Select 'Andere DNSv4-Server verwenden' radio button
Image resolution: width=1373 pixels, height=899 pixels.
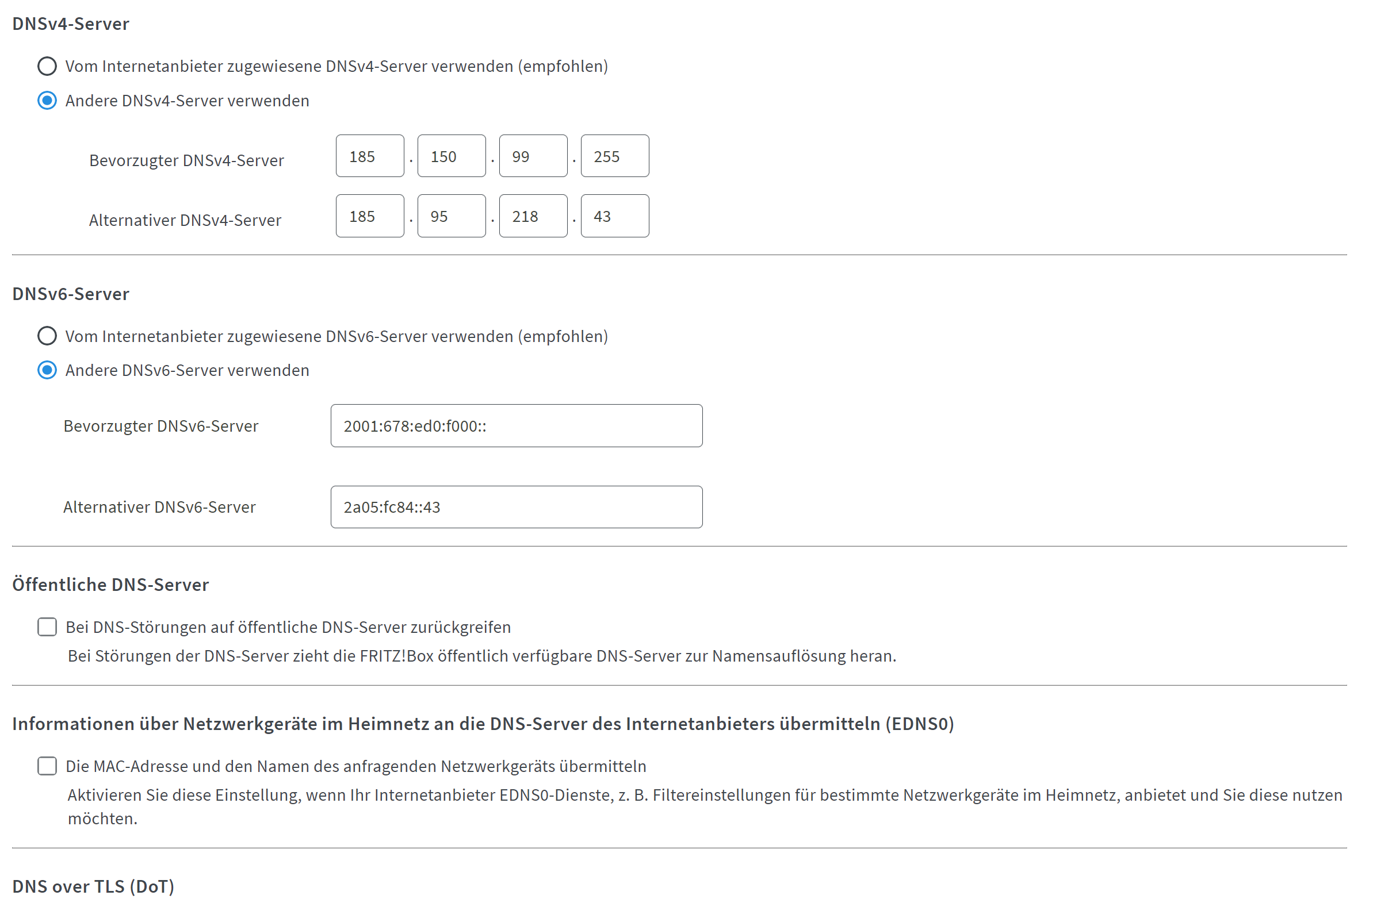(x=47, y=101)
